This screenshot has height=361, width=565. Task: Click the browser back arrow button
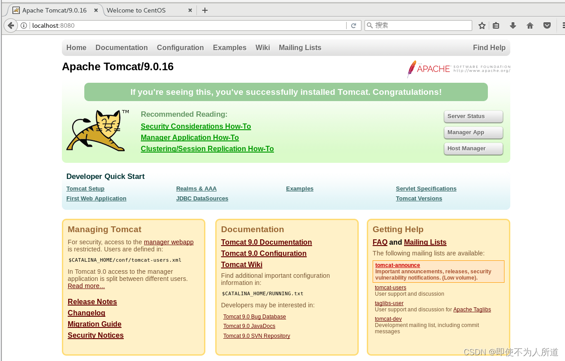(11, 25)
